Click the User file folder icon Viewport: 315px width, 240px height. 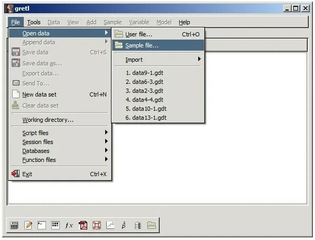point(119,34)
